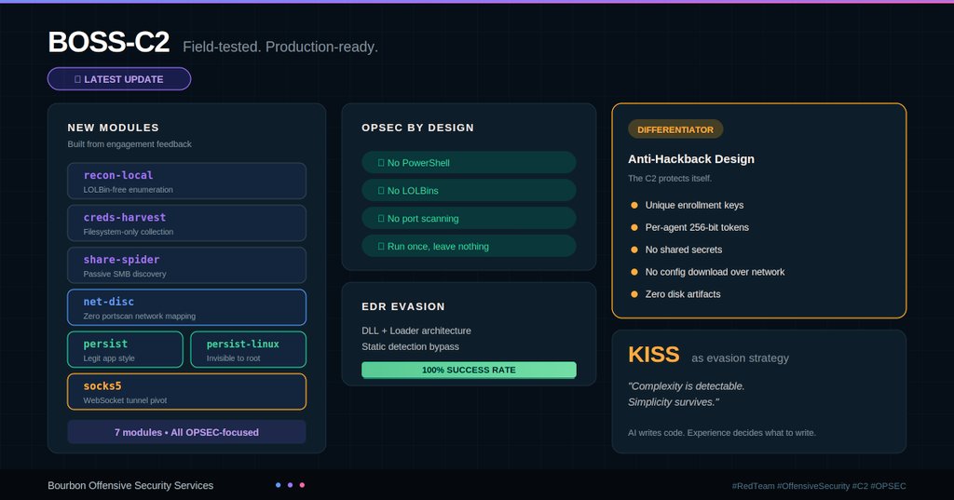The image size is (954, 500).
Task: Click the Anti-Hackback Design heading
Action: (691, 159)
